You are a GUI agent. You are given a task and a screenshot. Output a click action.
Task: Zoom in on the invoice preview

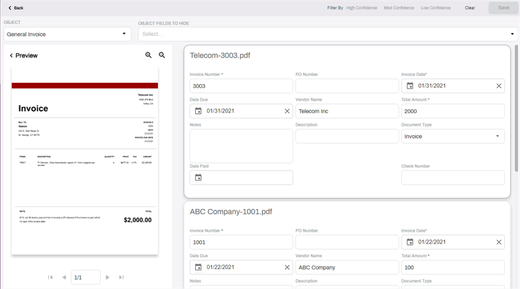(148, 55)
